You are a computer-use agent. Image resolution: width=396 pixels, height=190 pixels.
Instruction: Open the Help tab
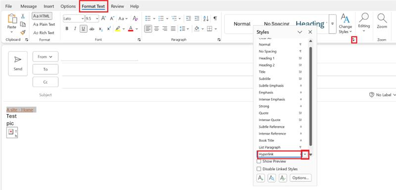coord(135,6)
